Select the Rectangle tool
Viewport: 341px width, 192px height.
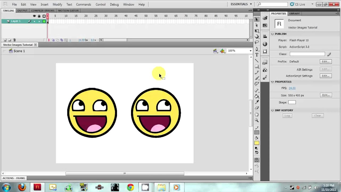click(257, 66)
